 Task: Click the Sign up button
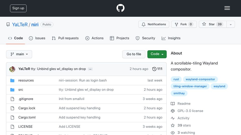18,8
